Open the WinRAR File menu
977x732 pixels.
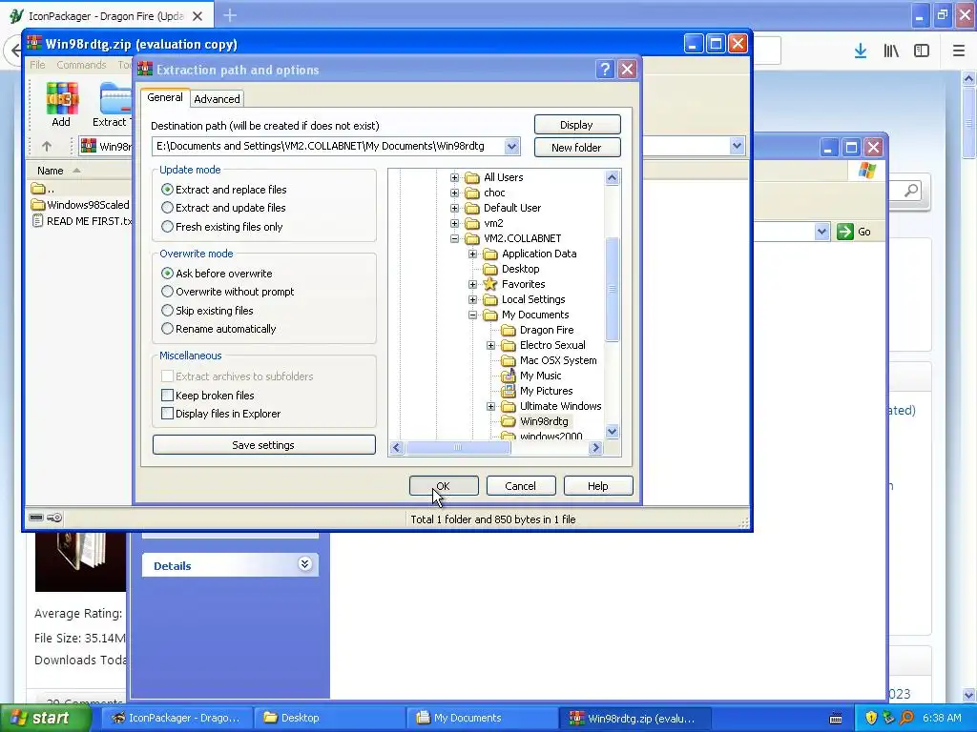37,65
